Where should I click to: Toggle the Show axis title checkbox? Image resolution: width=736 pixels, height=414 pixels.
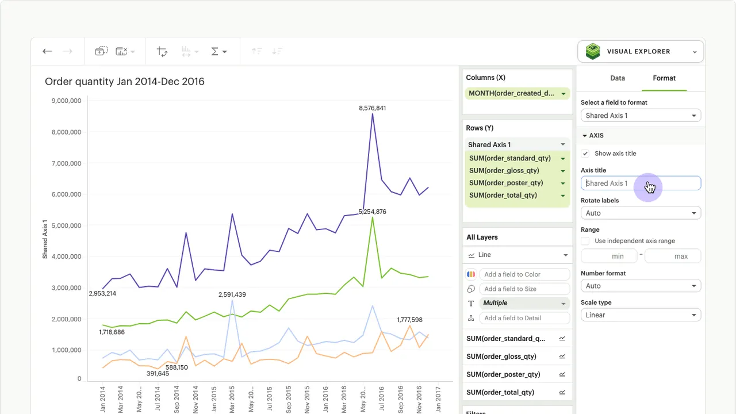(585, 154)
